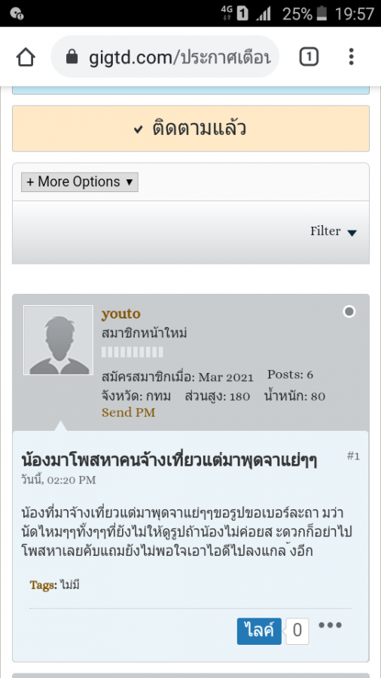Open youto's avatar thumbnail
The width and height of the screenshot is (381, 678).
click(58, 341)
